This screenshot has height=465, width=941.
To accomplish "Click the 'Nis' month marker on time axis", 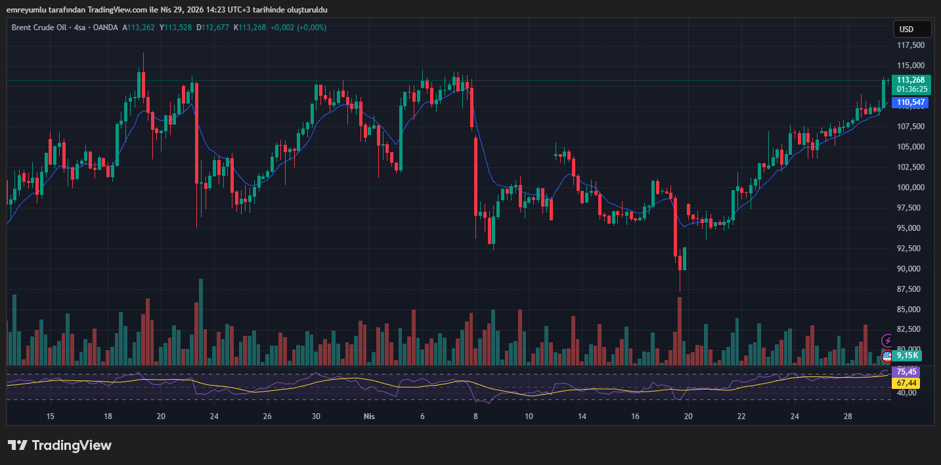I will pos(369,416).
